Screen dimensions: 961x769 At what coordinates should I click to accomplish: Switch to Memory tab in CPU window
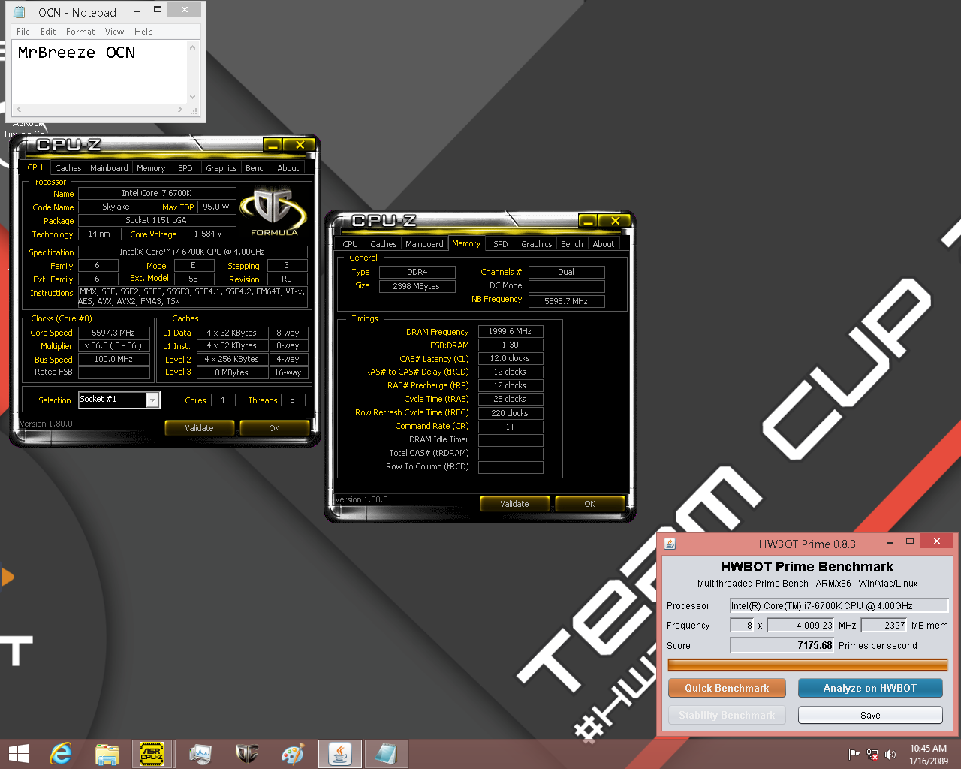[151, 168]
